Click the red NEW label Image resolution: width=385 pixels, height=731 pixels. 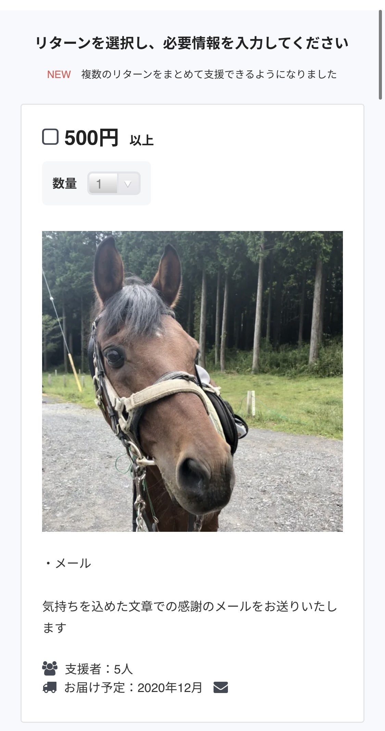(x=59, y=74)
